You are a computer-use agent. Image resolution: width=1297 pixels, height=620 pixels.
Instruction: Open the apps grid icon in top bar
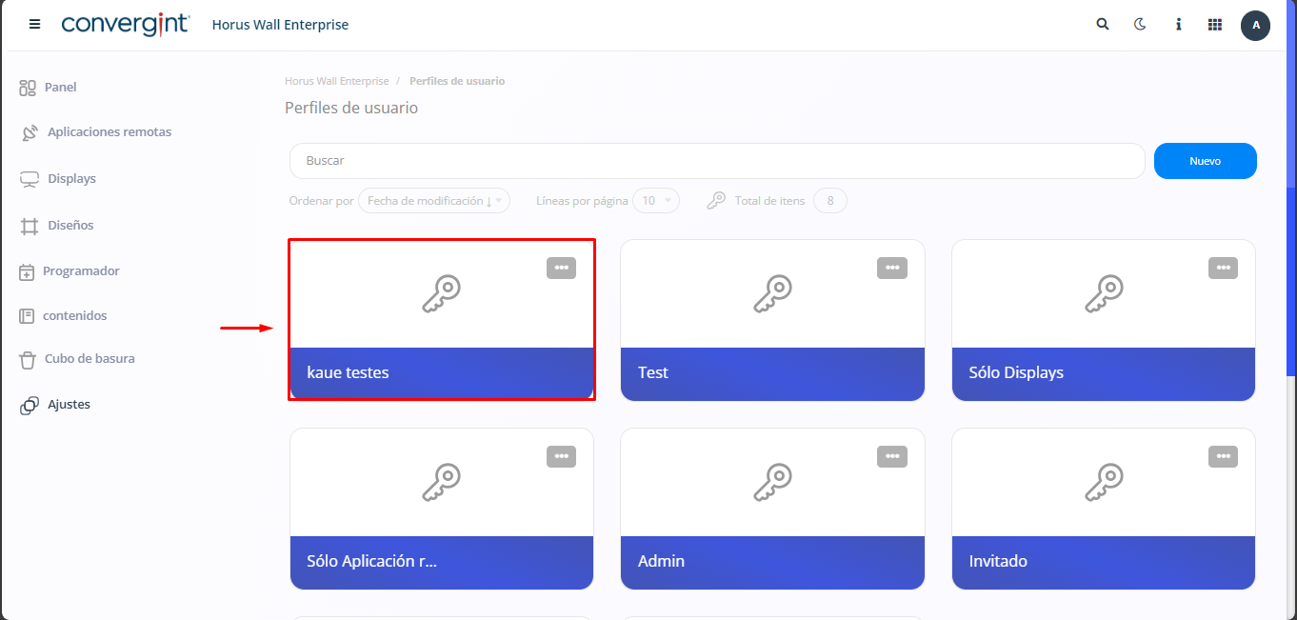tap(1214, 24)
